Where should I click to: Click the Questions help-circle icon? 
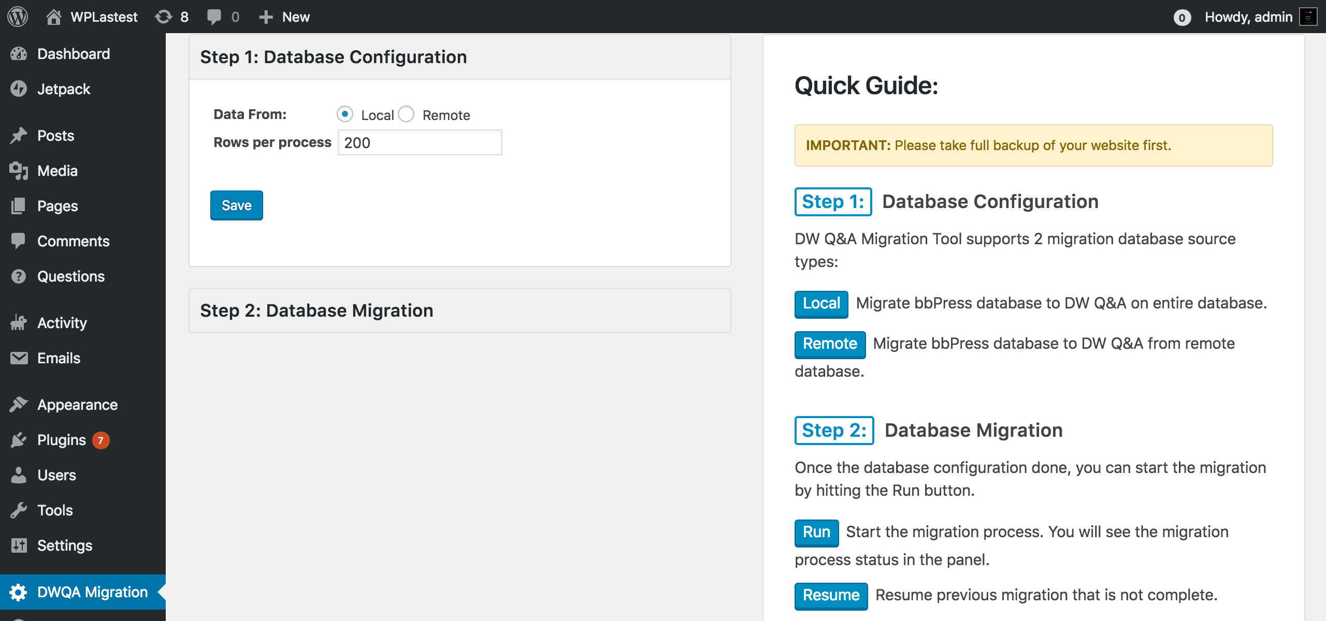click(19, 276)
